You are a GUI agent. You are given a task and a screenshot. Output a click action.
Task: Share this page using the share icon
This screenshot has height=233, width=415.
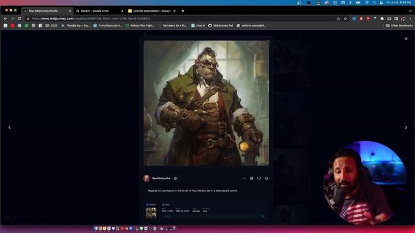338,19
